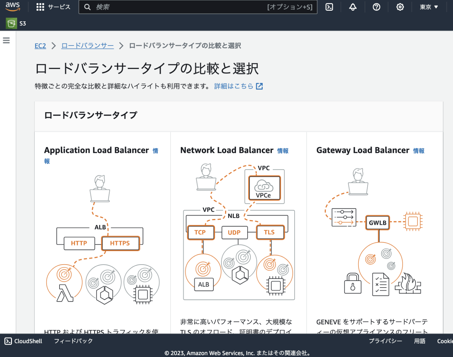The width and height of the screenshot is (453, 357).
Task: Click the traffic sliders icon in Gateway diagram
Action: (x=344, y=217)
